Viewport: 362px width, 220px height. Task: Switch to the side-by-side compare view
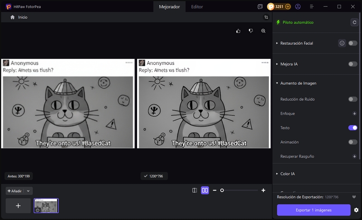[x=205, y=191]
